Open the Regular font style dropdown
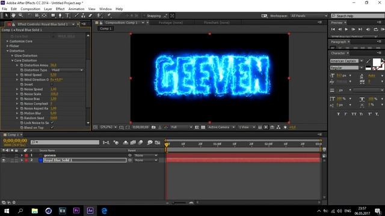The height and width of the screenshot is (216, 385). [362, 68]
